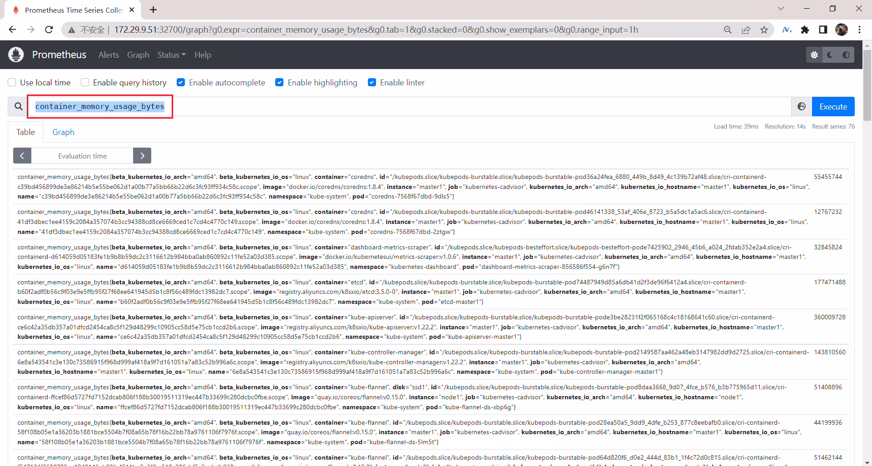Click the scrollbar up arrow
Image resolution: width=872 pixels, height=466 pixels.
click(x=867, y=45)
